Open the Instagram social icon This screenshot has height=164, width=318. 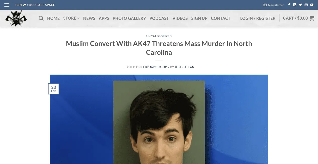(x=295, y=5)
